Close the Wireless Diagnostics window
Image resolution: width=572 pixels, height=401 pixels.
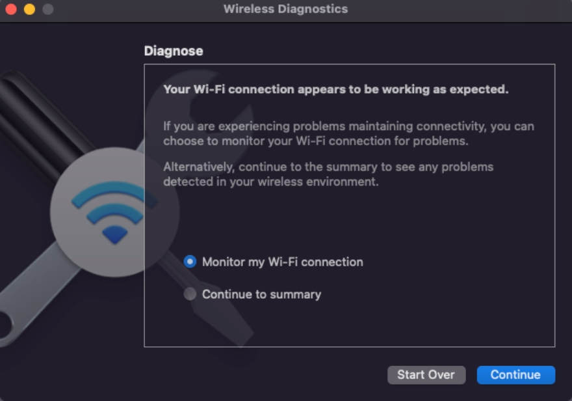click(11, 8)
